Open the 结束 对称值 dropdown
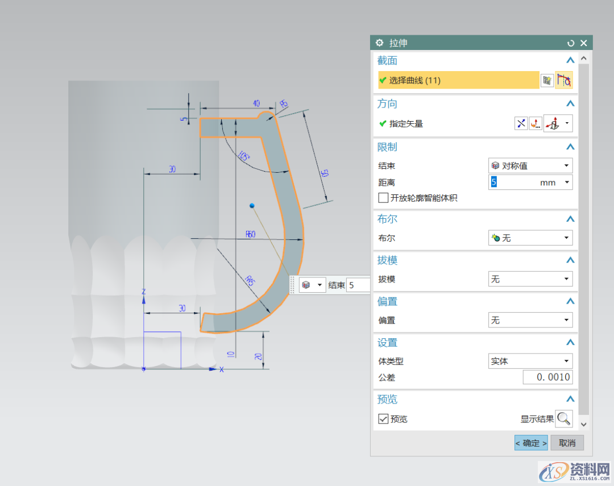 pyautogui.click(x=530, y=165)
